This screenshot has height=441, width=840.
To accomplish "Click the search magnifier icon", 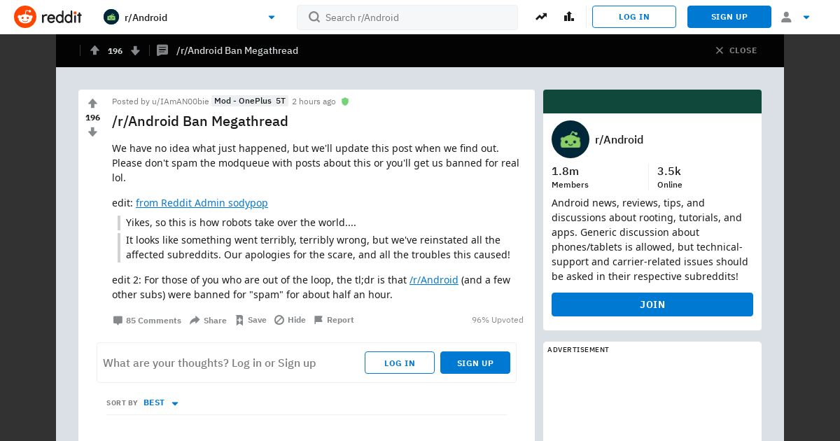I will coord(314,17).
